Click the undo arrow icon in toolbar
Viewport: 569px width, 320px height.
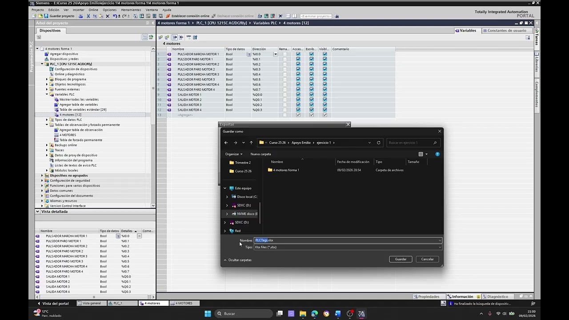115,16
